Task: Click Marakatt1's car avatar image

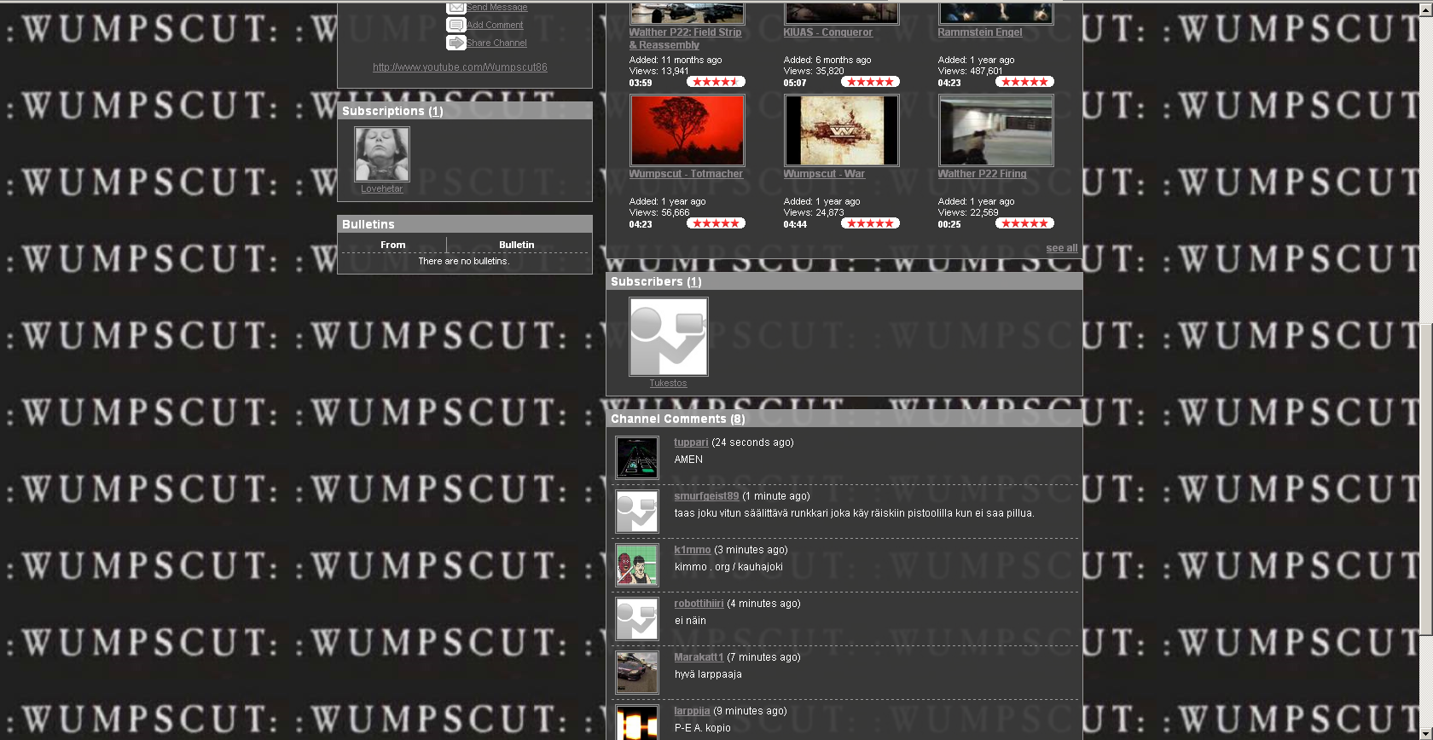Action: point(637,673)
